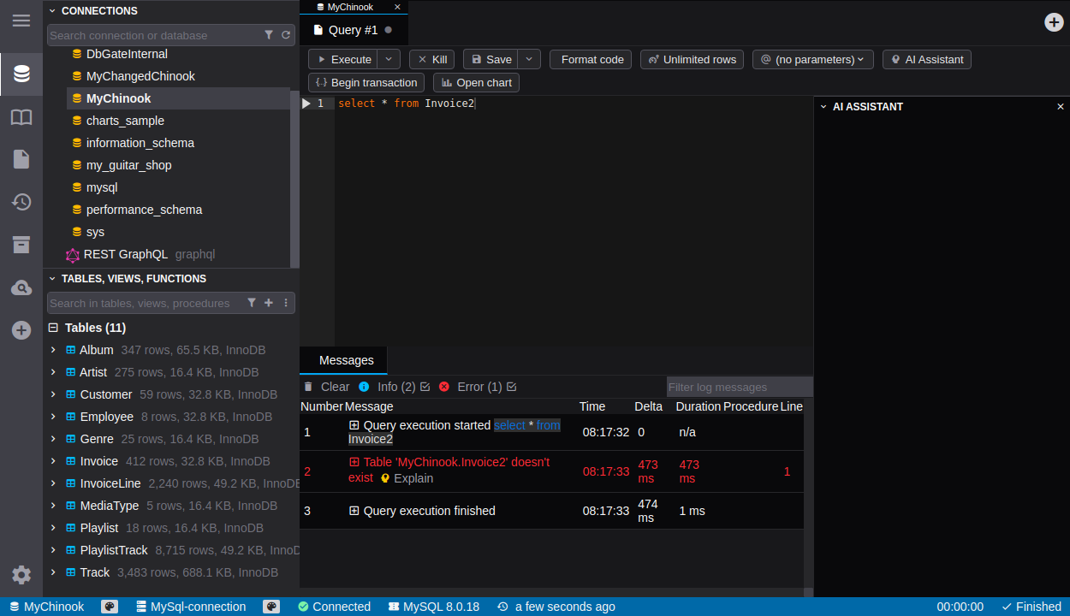This screenshot has height=616, width=1070.
Task: Expand the Customer table node
Action: point(53,394)
